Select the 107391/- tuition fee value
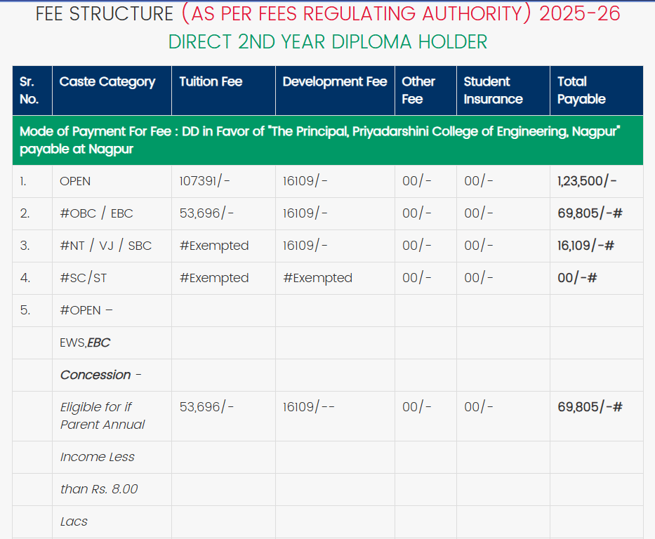The width and height of the screenshot is (655, 539). pyautogui.click(x=204, y=182)
